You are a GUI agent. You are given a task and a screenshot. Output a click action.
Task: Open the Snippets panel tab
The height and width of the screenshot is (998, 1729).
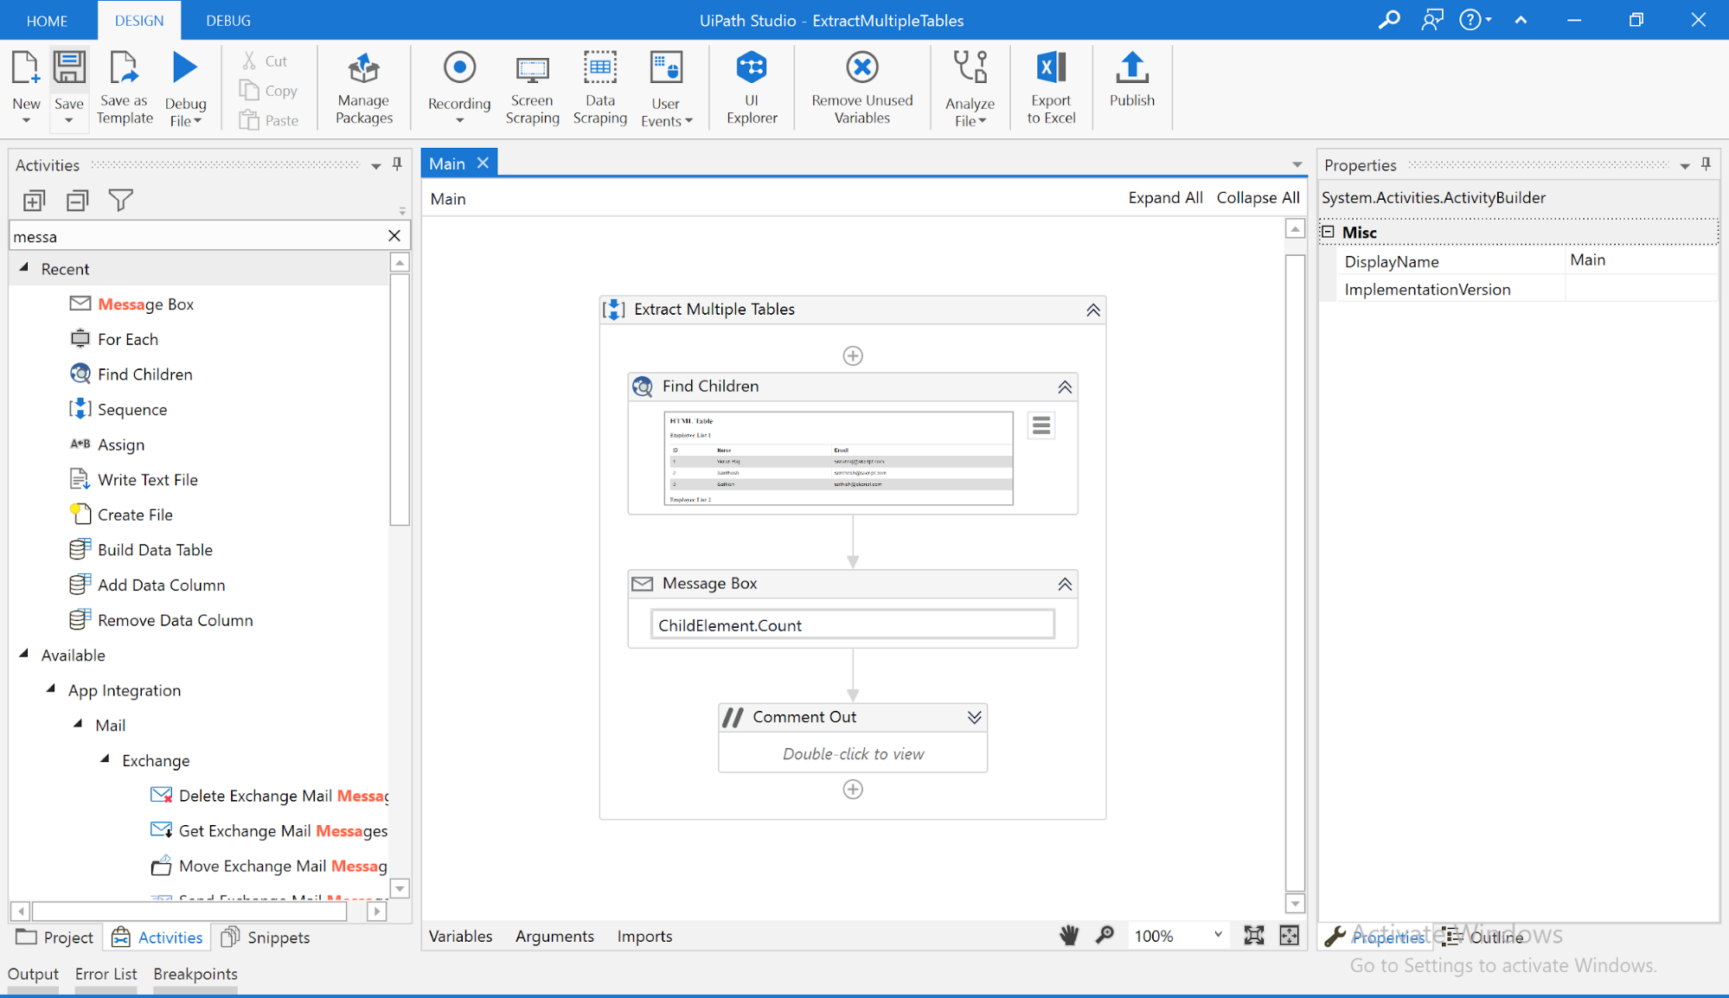[266, 937]
